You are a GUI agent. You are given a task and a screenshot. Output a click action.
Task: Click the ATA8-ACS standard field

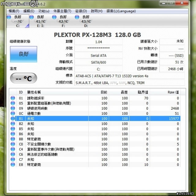pyautogui.click(x=130, y=76)
